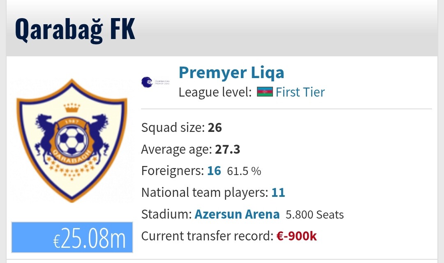Select the average age value 27.3
Image resolution: width=444 pixels, height=263 pixels.
227,149
